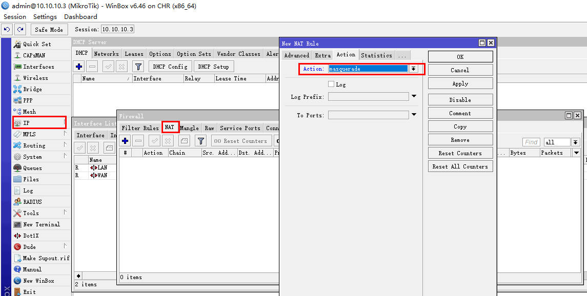
Task: Click Apply in New NAT Rule
Action: (460, 83)
